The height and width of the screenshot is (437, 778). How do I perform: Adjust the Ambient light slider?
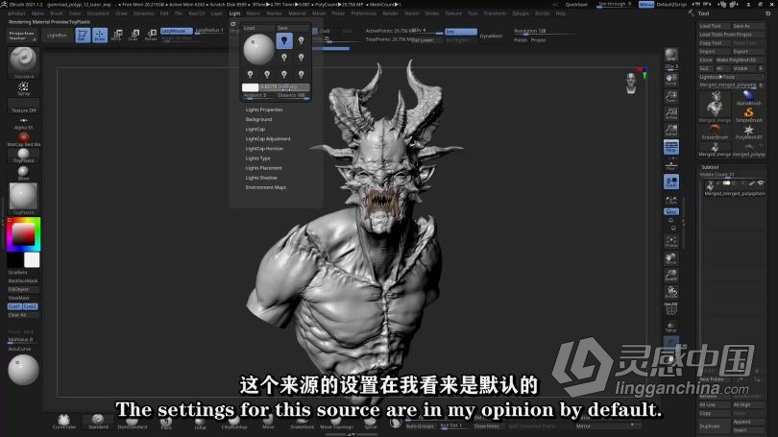pos(258,95)
